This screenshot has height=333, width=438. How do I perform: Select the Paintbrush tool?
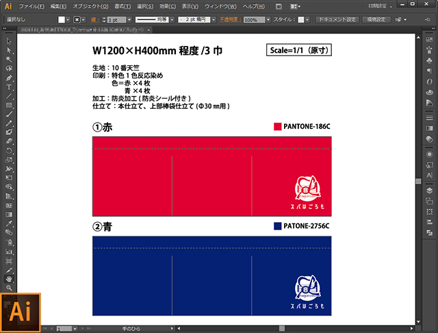(x=9, y=114)
